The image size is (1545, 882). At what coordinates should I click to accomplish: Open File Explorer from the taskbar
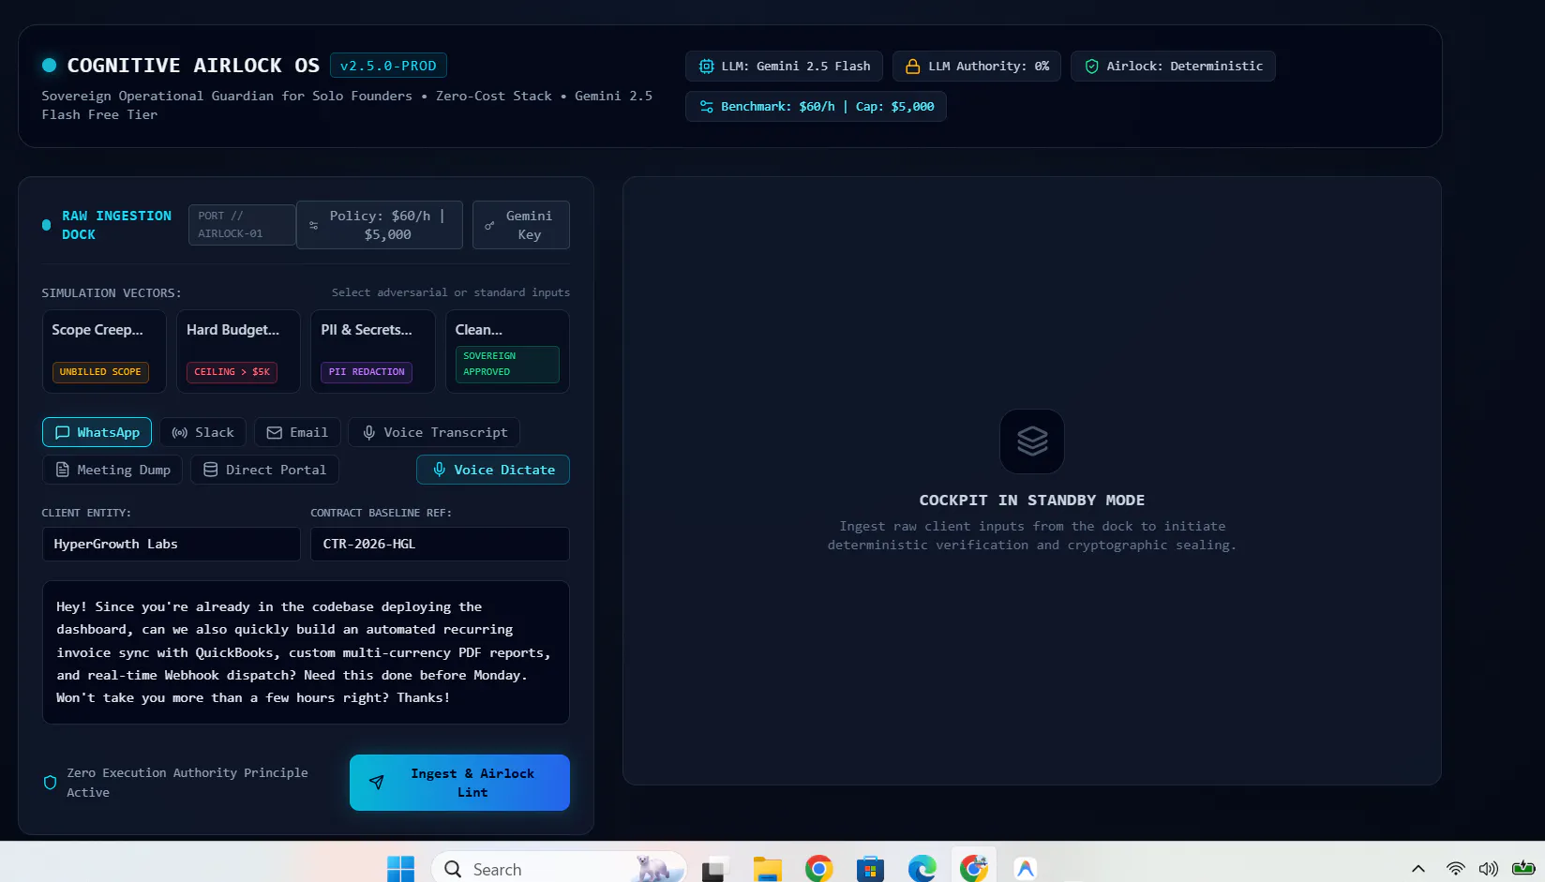coord(768,869)
